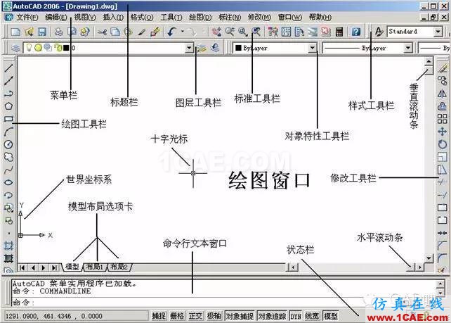Select the Spline drawing tool

click(8, 170)
